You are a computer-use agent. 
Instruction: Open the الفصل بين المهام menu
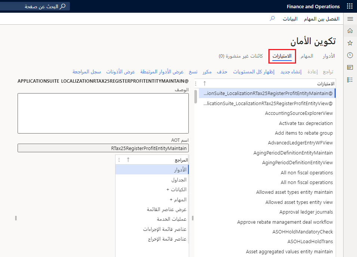(x=321, y=19)
